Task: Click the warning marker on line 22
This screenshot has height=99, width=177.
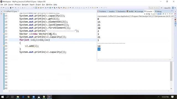Action: click(4, 34)
